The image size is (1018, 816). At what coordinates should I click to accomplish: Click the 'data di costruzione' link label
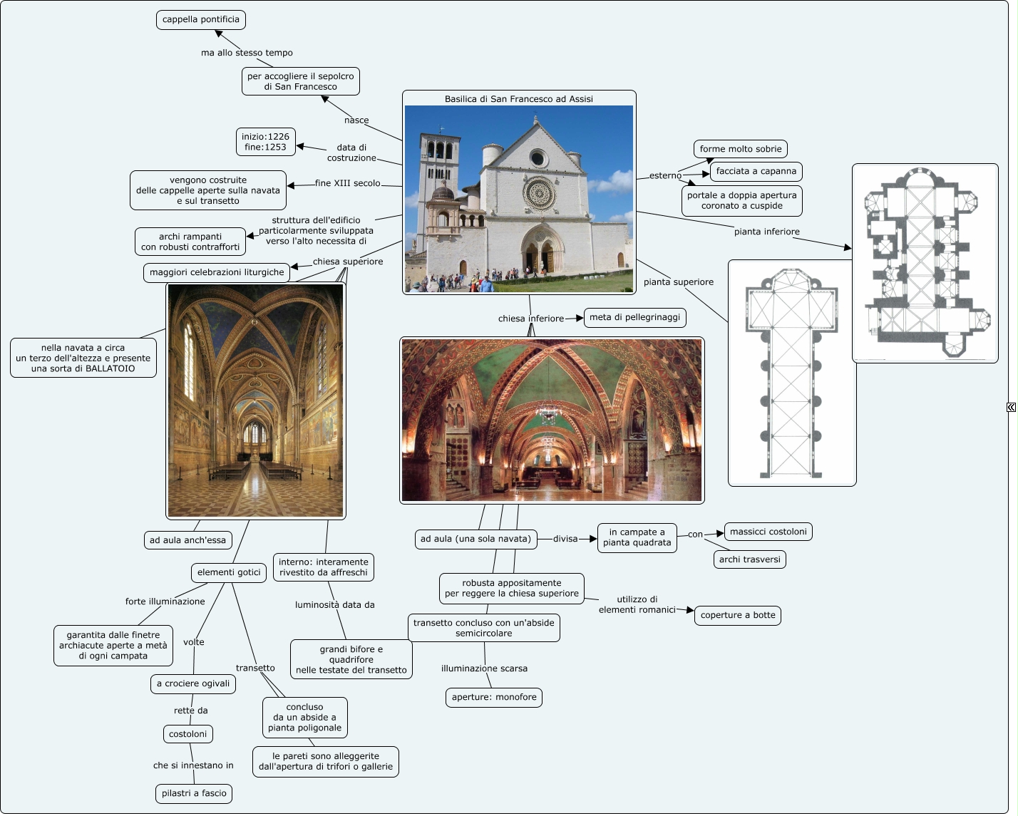coord(351,153)
